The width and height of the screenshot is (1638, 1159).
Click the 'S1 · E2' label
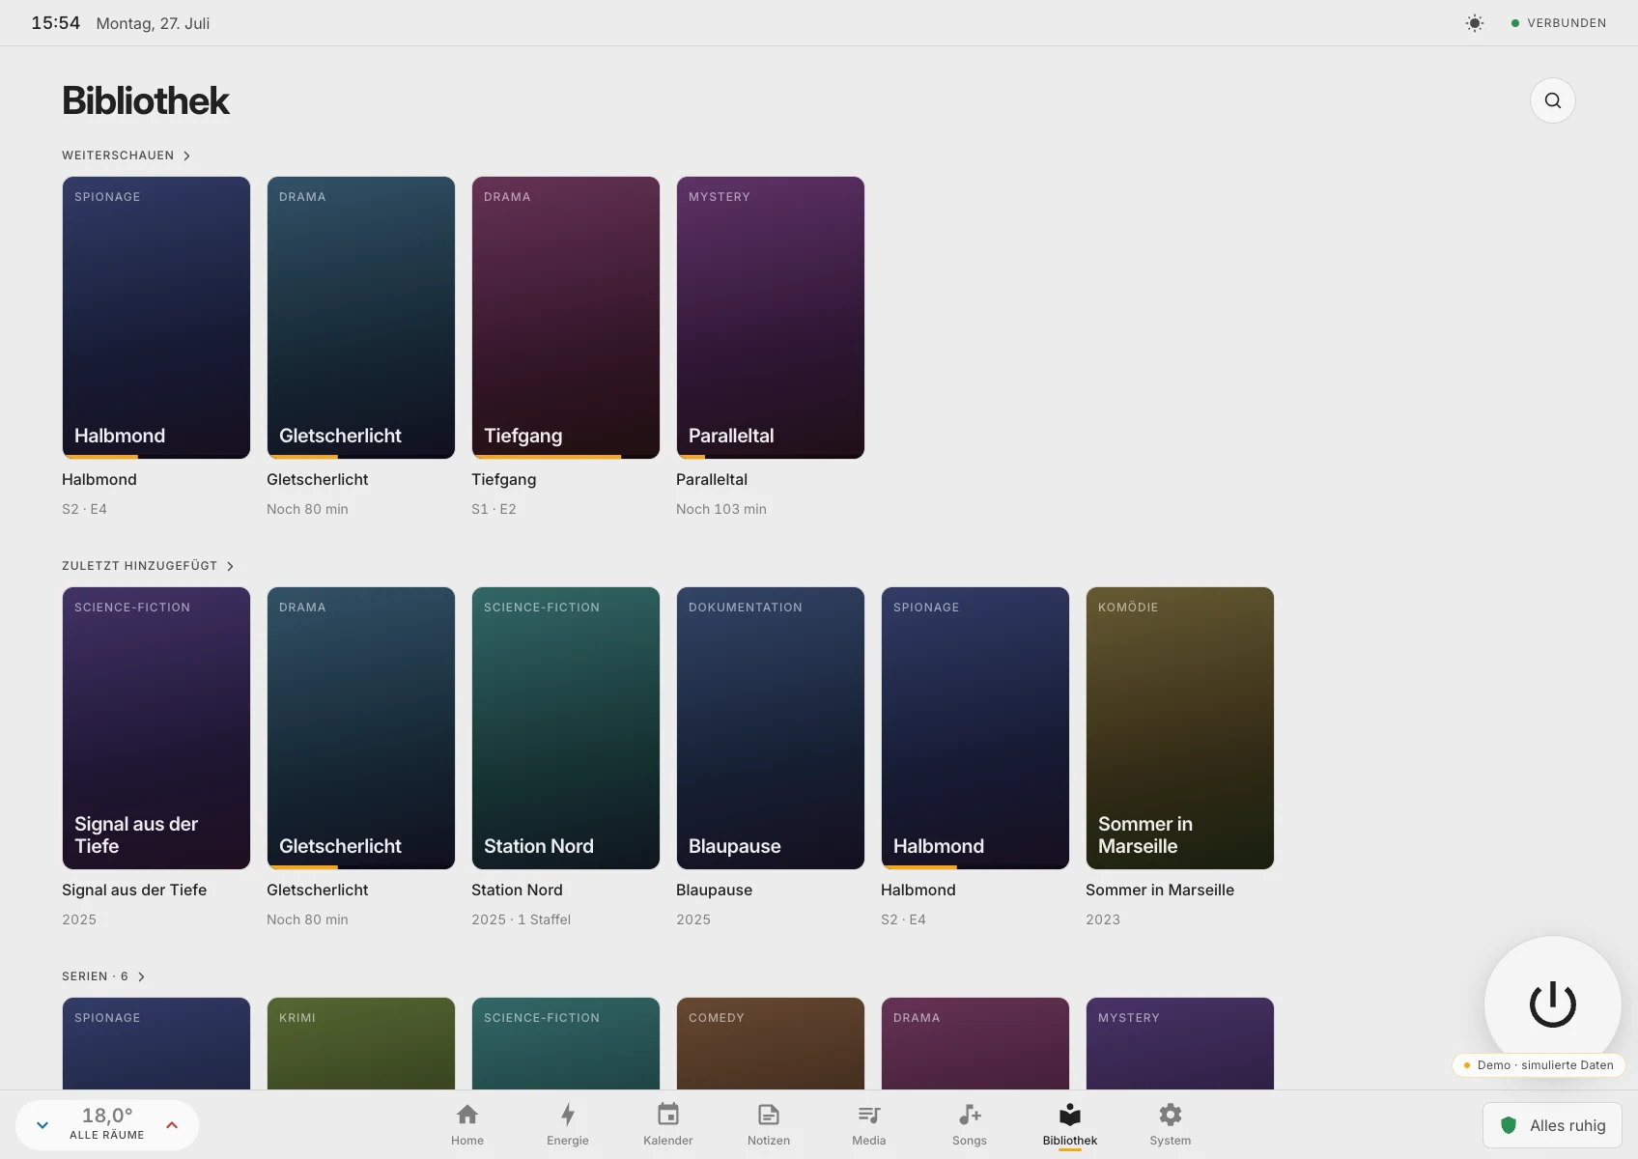(x=494, y=509)
